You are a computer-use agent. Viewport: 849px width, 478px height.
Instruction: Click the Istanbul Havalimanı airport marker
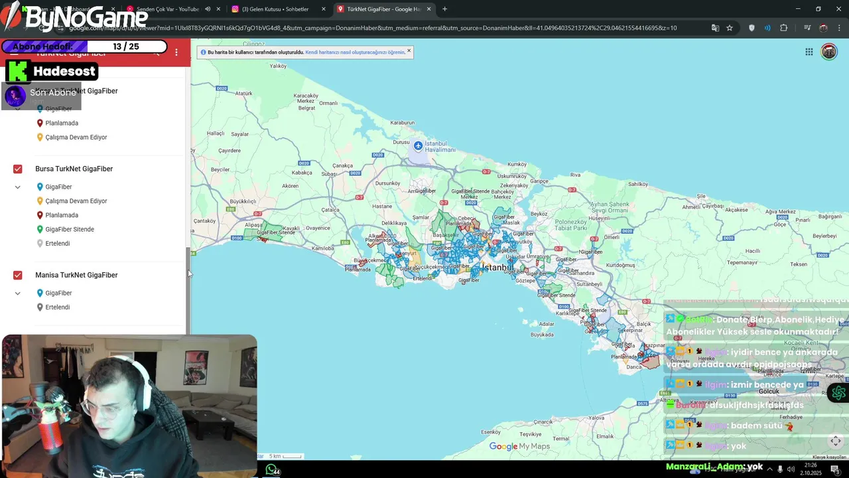pyautogui.click(x=418, y=145)
